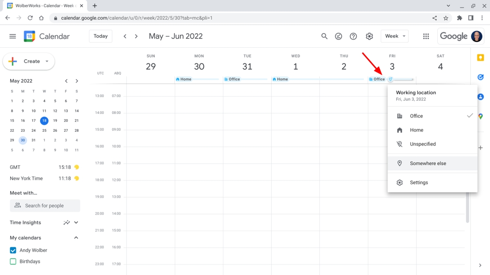Image resolution: width=490 pixels, height=275 pixels.
Task: Open the Calendar settings gear menu
Action: [369, 36]
